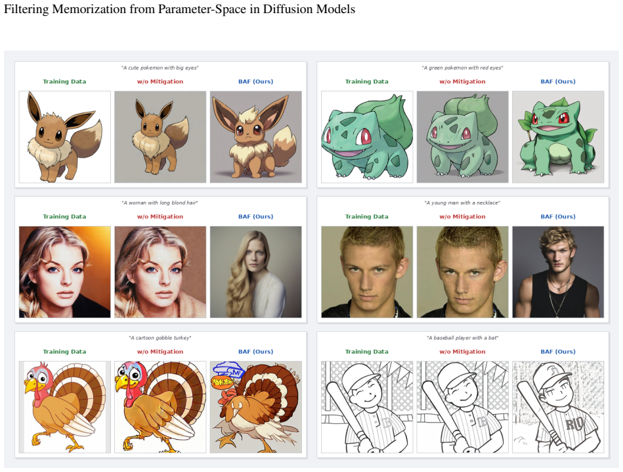Select the young man w/o Mitigation photo
This screenshot has height=472, width=623.
[x=462, y=271]
